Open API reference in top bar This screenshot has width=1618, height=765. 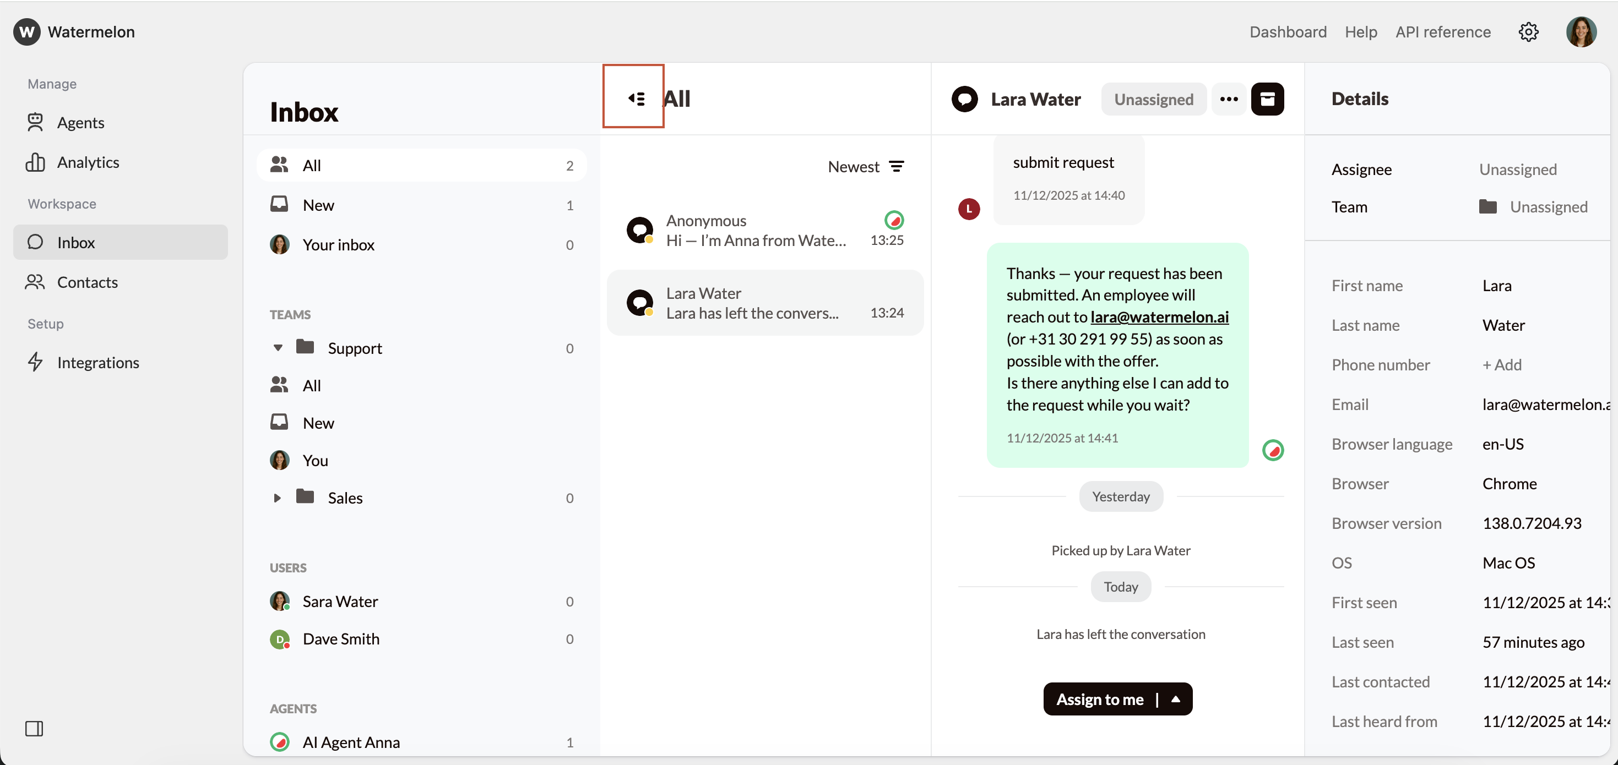coord(1443,32)
